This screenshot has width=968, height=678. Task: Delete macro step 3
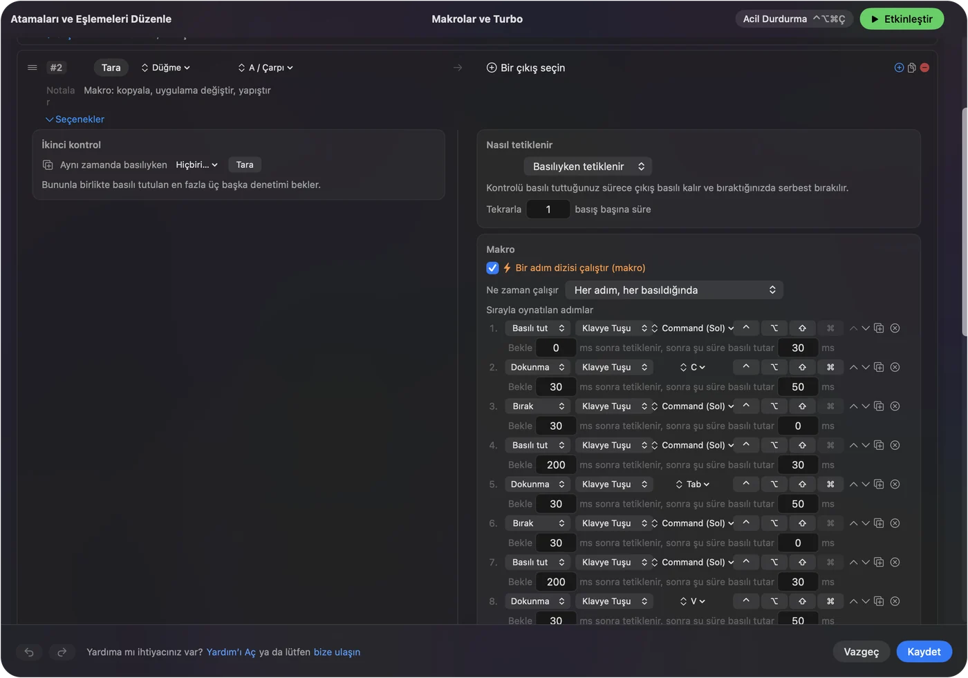pos(895,406)
